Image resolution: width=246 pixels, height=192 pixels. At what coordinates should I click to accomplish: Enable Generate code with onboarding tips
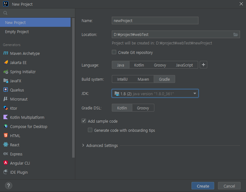point(90,130)
